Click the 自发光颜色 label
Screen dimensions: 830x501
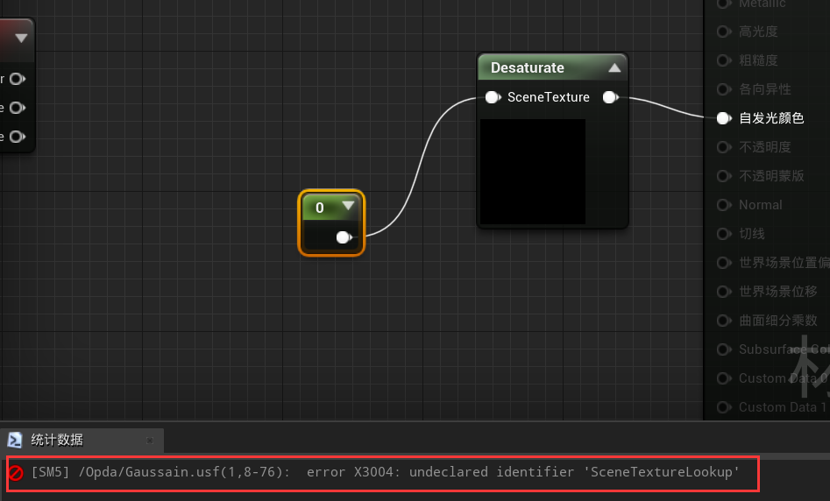point(771,118)
